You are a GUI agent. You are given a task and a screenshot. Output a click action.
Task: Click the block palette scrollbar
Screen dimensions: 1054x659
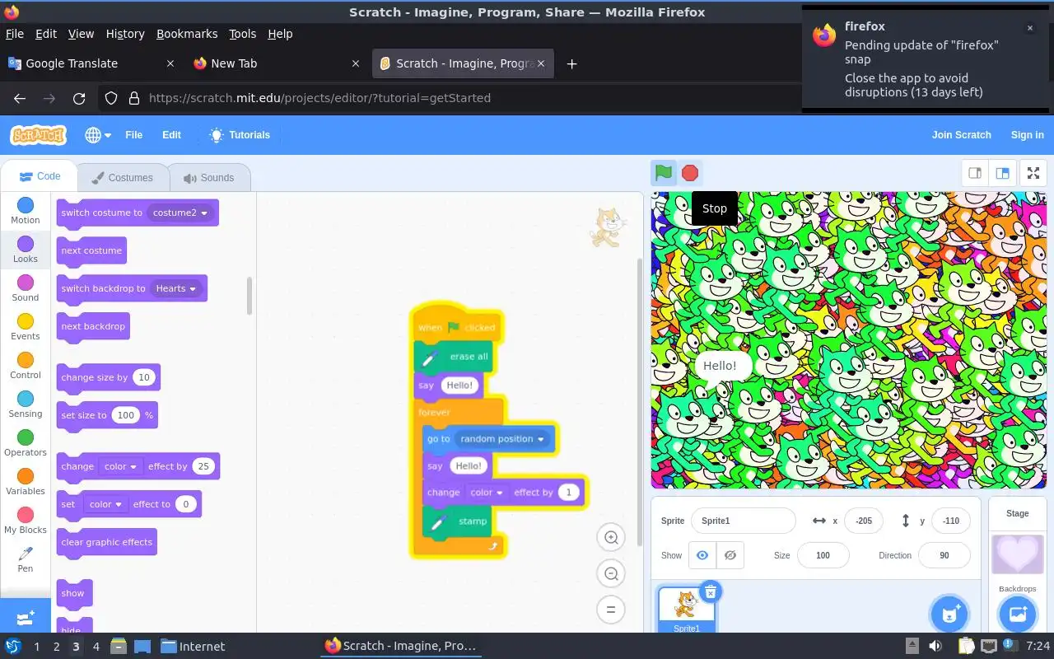[249, 295]
